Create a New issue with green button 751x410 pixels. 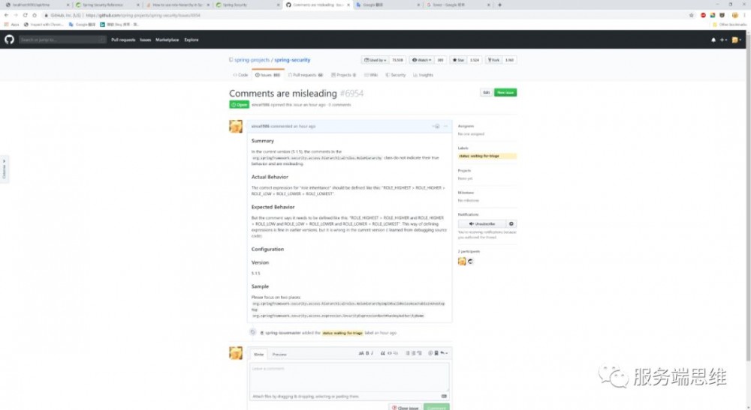pos(505,92)
